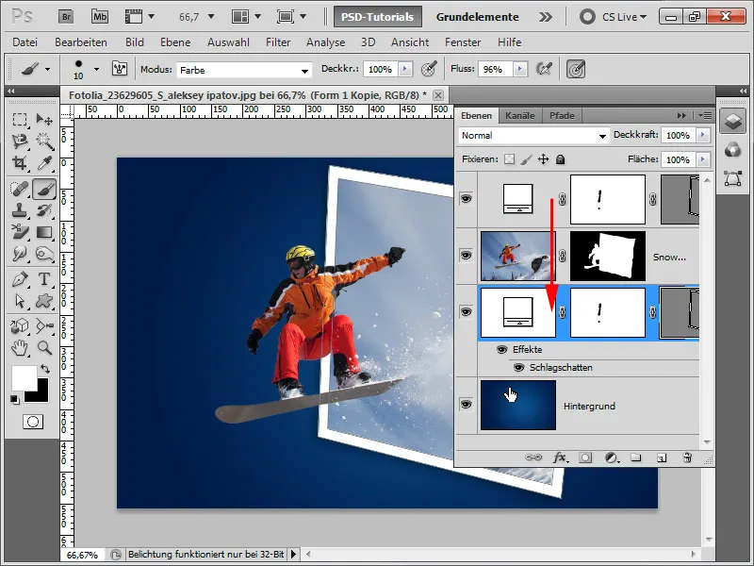Create a new layer
This screenshot has height=566, width=754.
[x=662, y=458]
